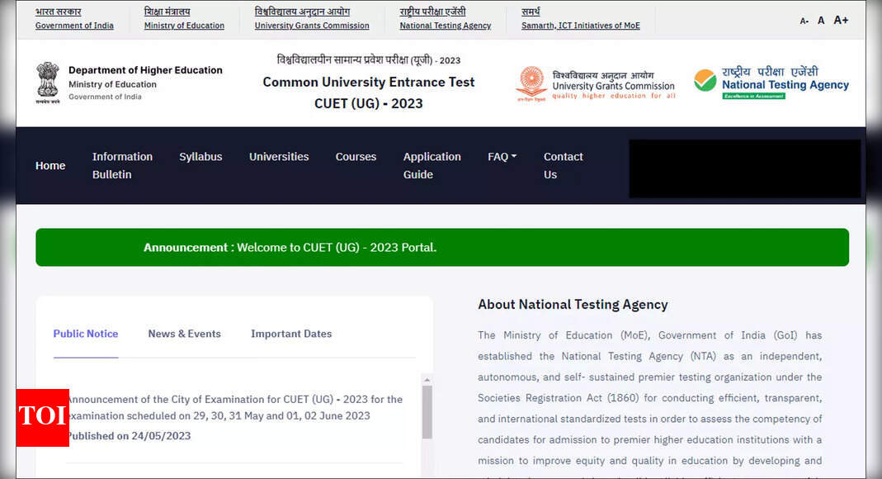Click the University Grants Commission logo

coord(596,84)
